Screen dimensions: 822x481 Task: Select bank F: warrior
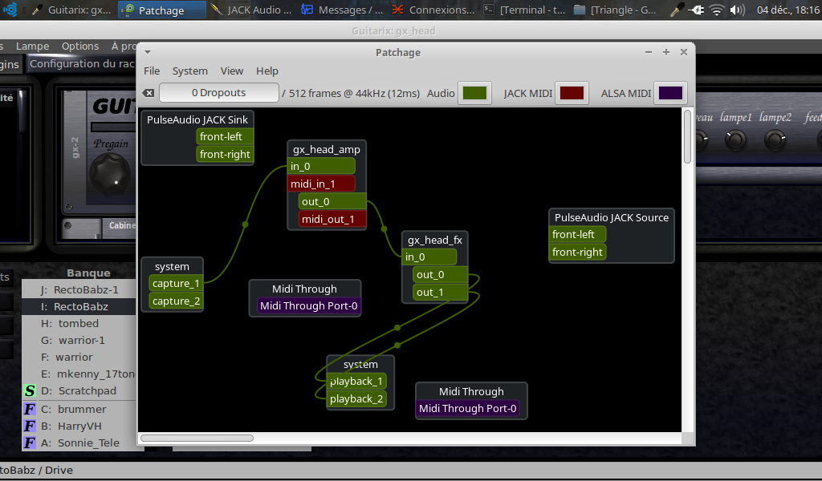pos(79,357)
